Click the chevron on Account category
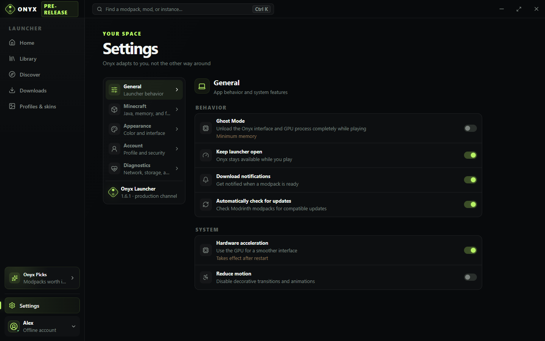545x341 pixels. point(177,149)
